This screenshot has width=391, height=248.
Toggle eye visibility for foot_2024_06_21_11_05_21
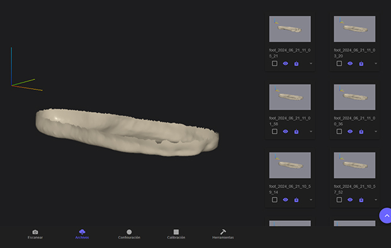(x=285, y=64)
